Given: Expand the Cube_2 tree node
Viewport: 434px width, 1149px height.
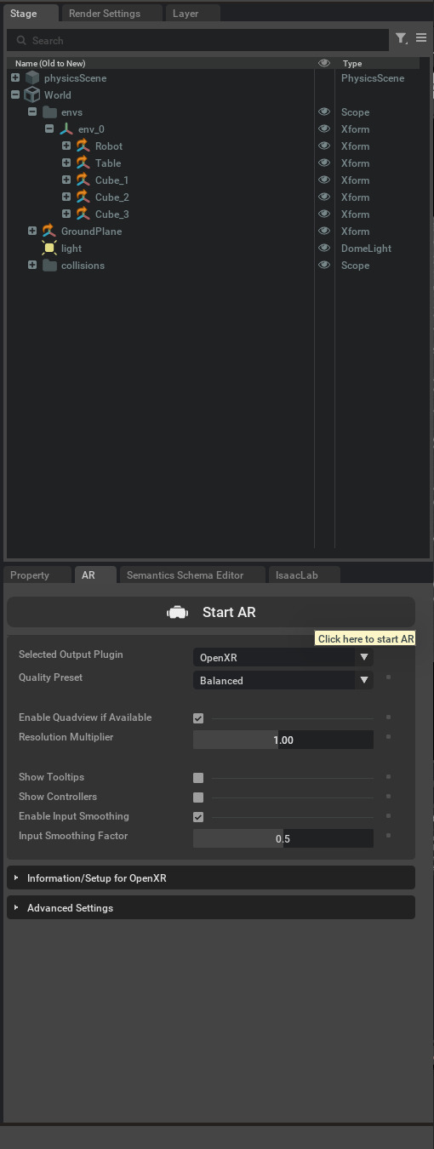Looking at the screenshot, I should [66, 197].
